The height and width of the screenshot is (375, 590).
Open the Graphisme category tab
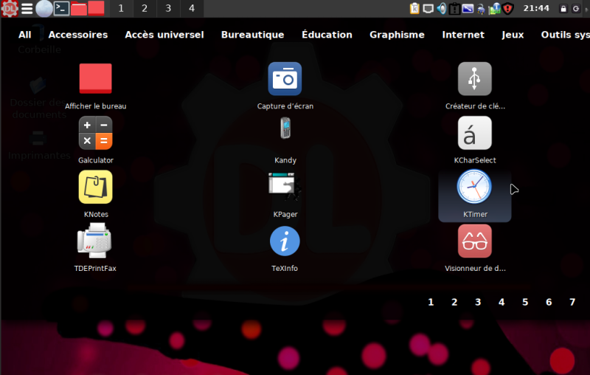click(397, 35)
